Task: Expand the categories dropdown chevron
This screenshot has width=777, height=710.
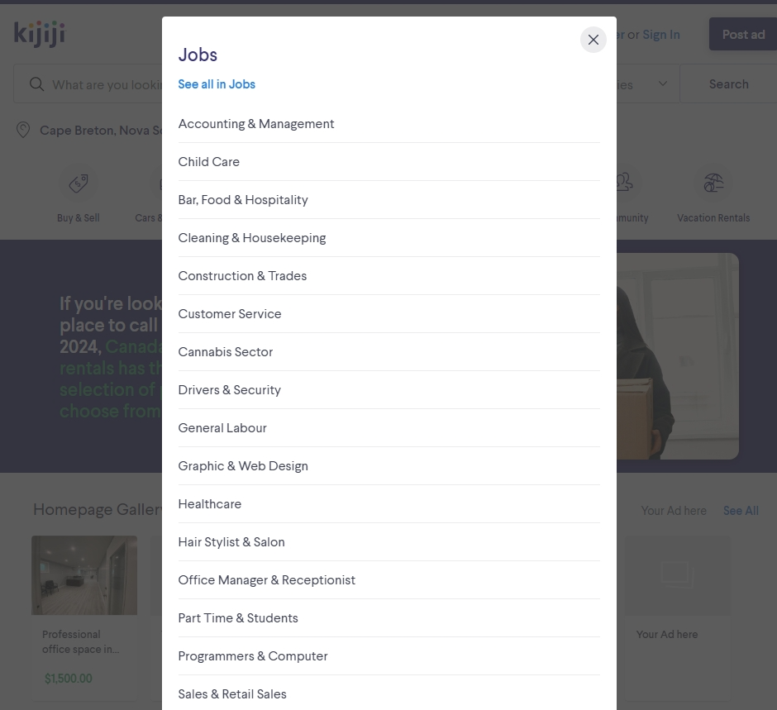Action: pos(663,84)
